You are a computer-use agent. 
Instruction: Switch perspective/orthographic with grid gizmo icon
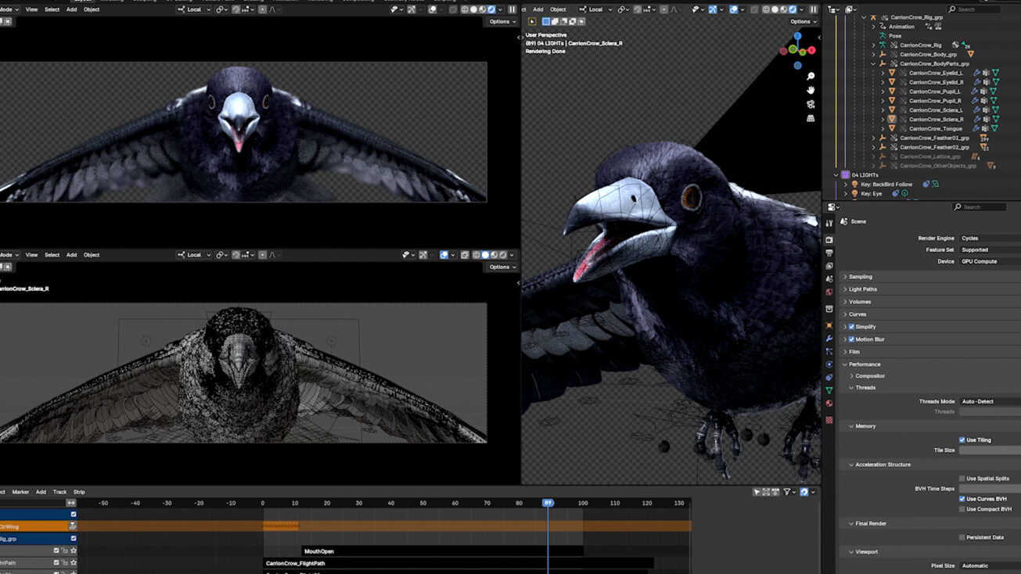coord(811,118)
